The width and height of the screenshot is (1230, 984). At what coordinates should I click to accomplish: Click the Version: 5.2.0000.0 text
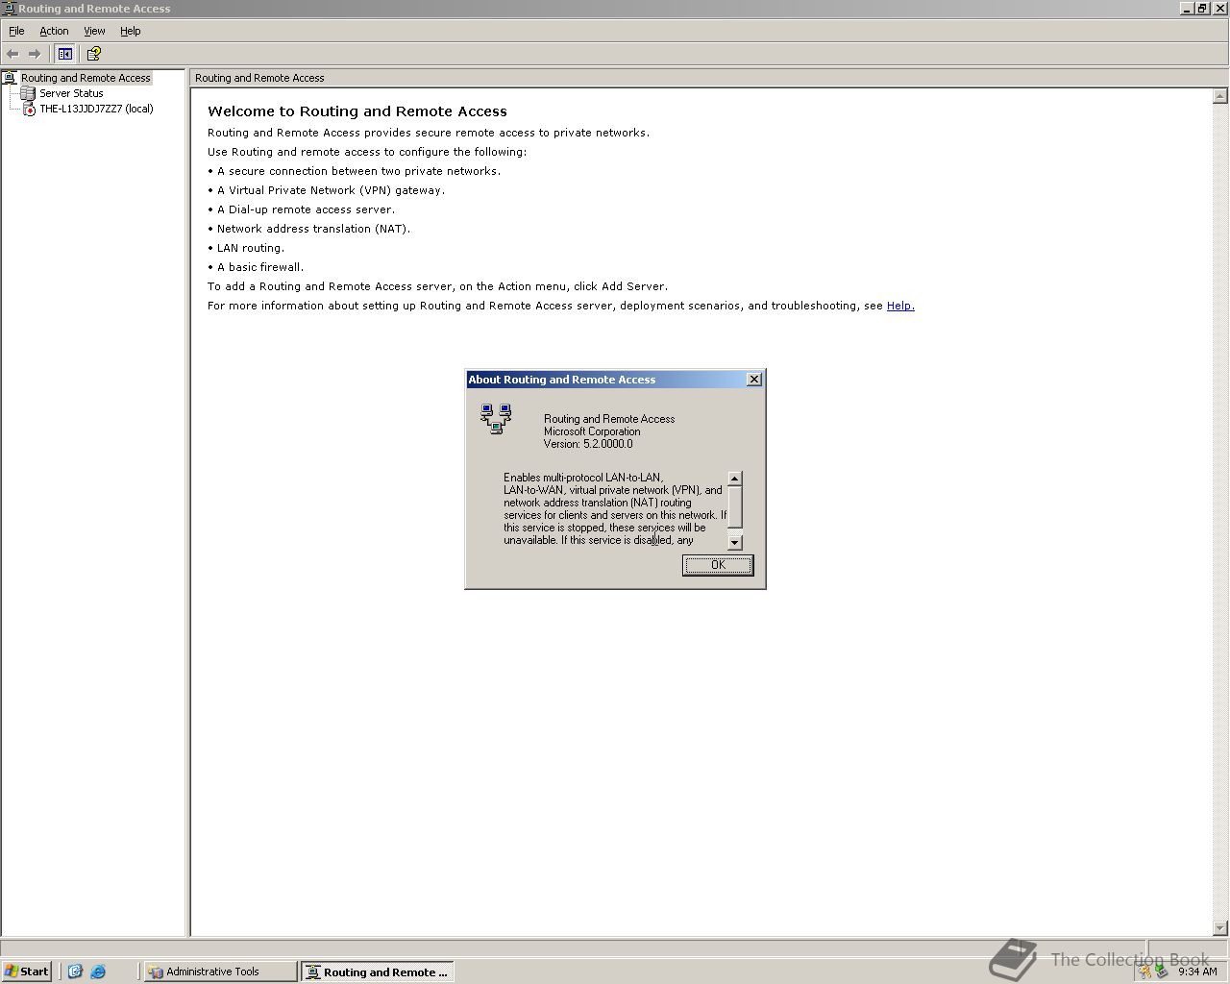pyautogui.click(x=588, y=444)
